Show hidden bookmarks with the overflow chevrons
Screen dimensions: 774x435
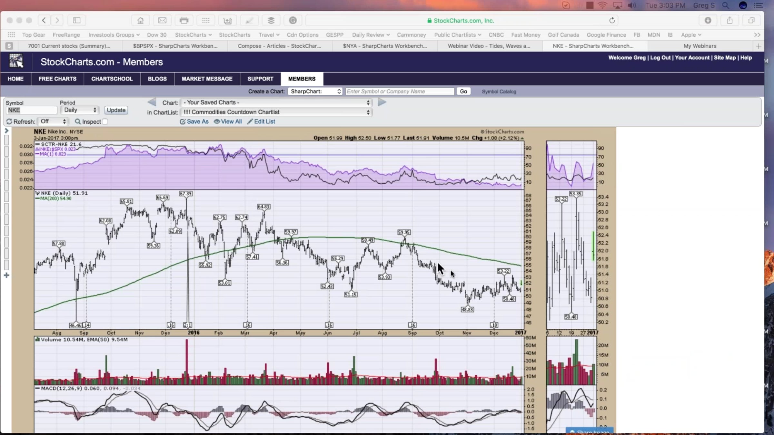757,35
